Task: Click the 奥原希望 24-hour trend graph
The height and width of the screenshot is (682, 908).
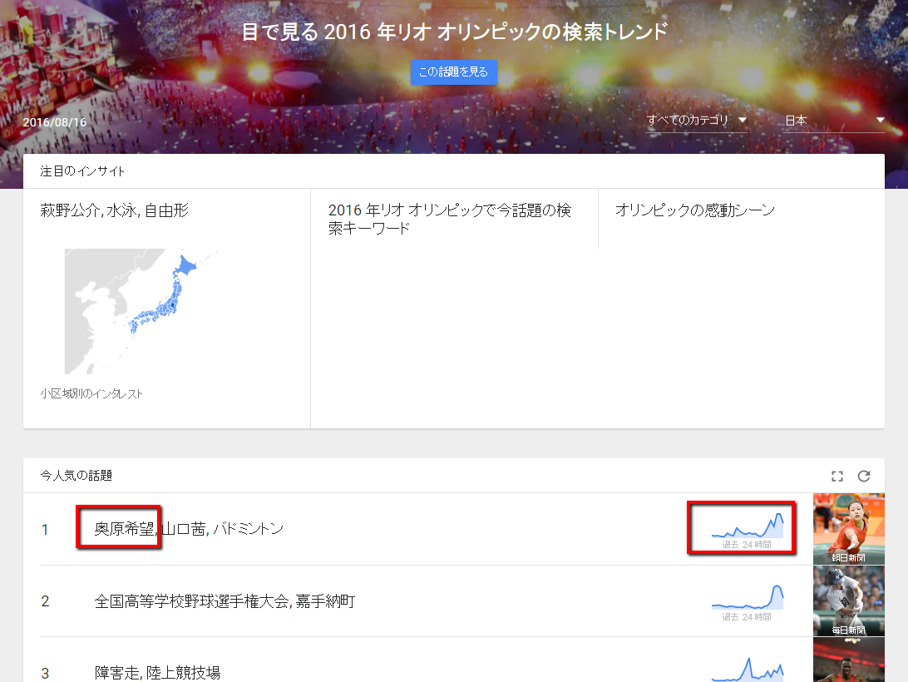Action: [x=741, y=526]
